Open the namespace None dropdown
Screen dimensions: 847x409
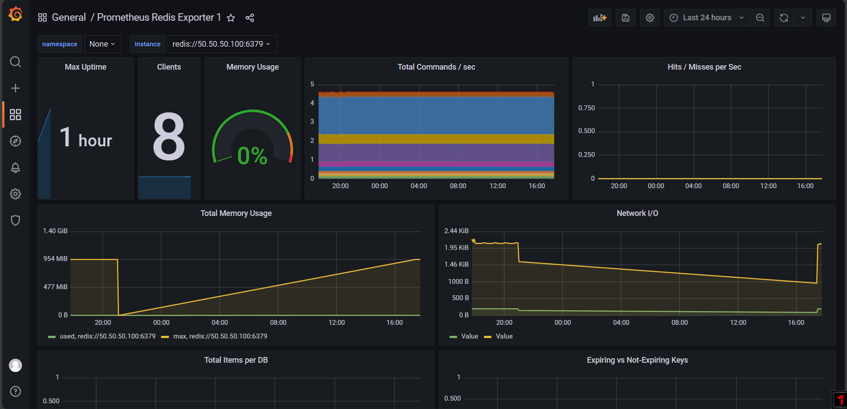[x=103, y=44]
